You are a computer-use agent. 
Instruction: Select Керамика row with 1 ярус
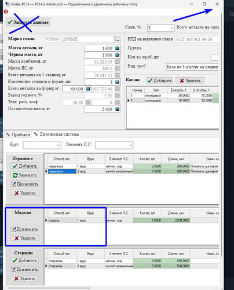(132, 166)
